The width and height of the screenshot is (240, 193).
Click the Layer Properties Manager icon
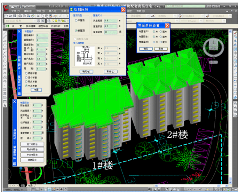pyautogui.click(x=49, y=21)
